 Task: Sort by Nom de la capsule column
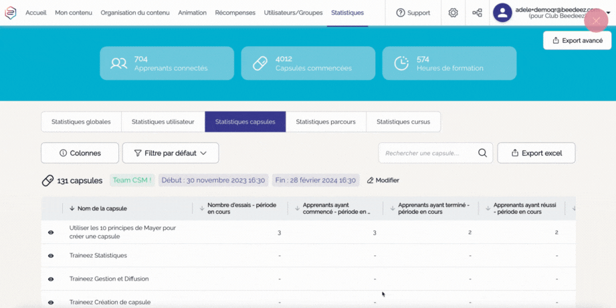click(72, 208)
